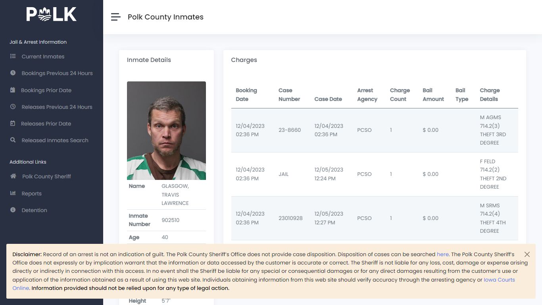The width and height of the screenshot is (542, 305).
Task: Select case number 23010928
Action: pos(290,218)
